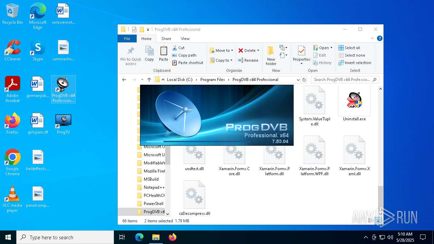This screenshot has height=244, width=434.
Task: Open the New item dropdown
Action: (283, 48)
